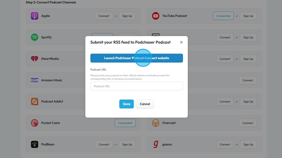Cancel the RSS feed submission
The height and width of the screenshot is (158, 282).
tap(145, 104)
